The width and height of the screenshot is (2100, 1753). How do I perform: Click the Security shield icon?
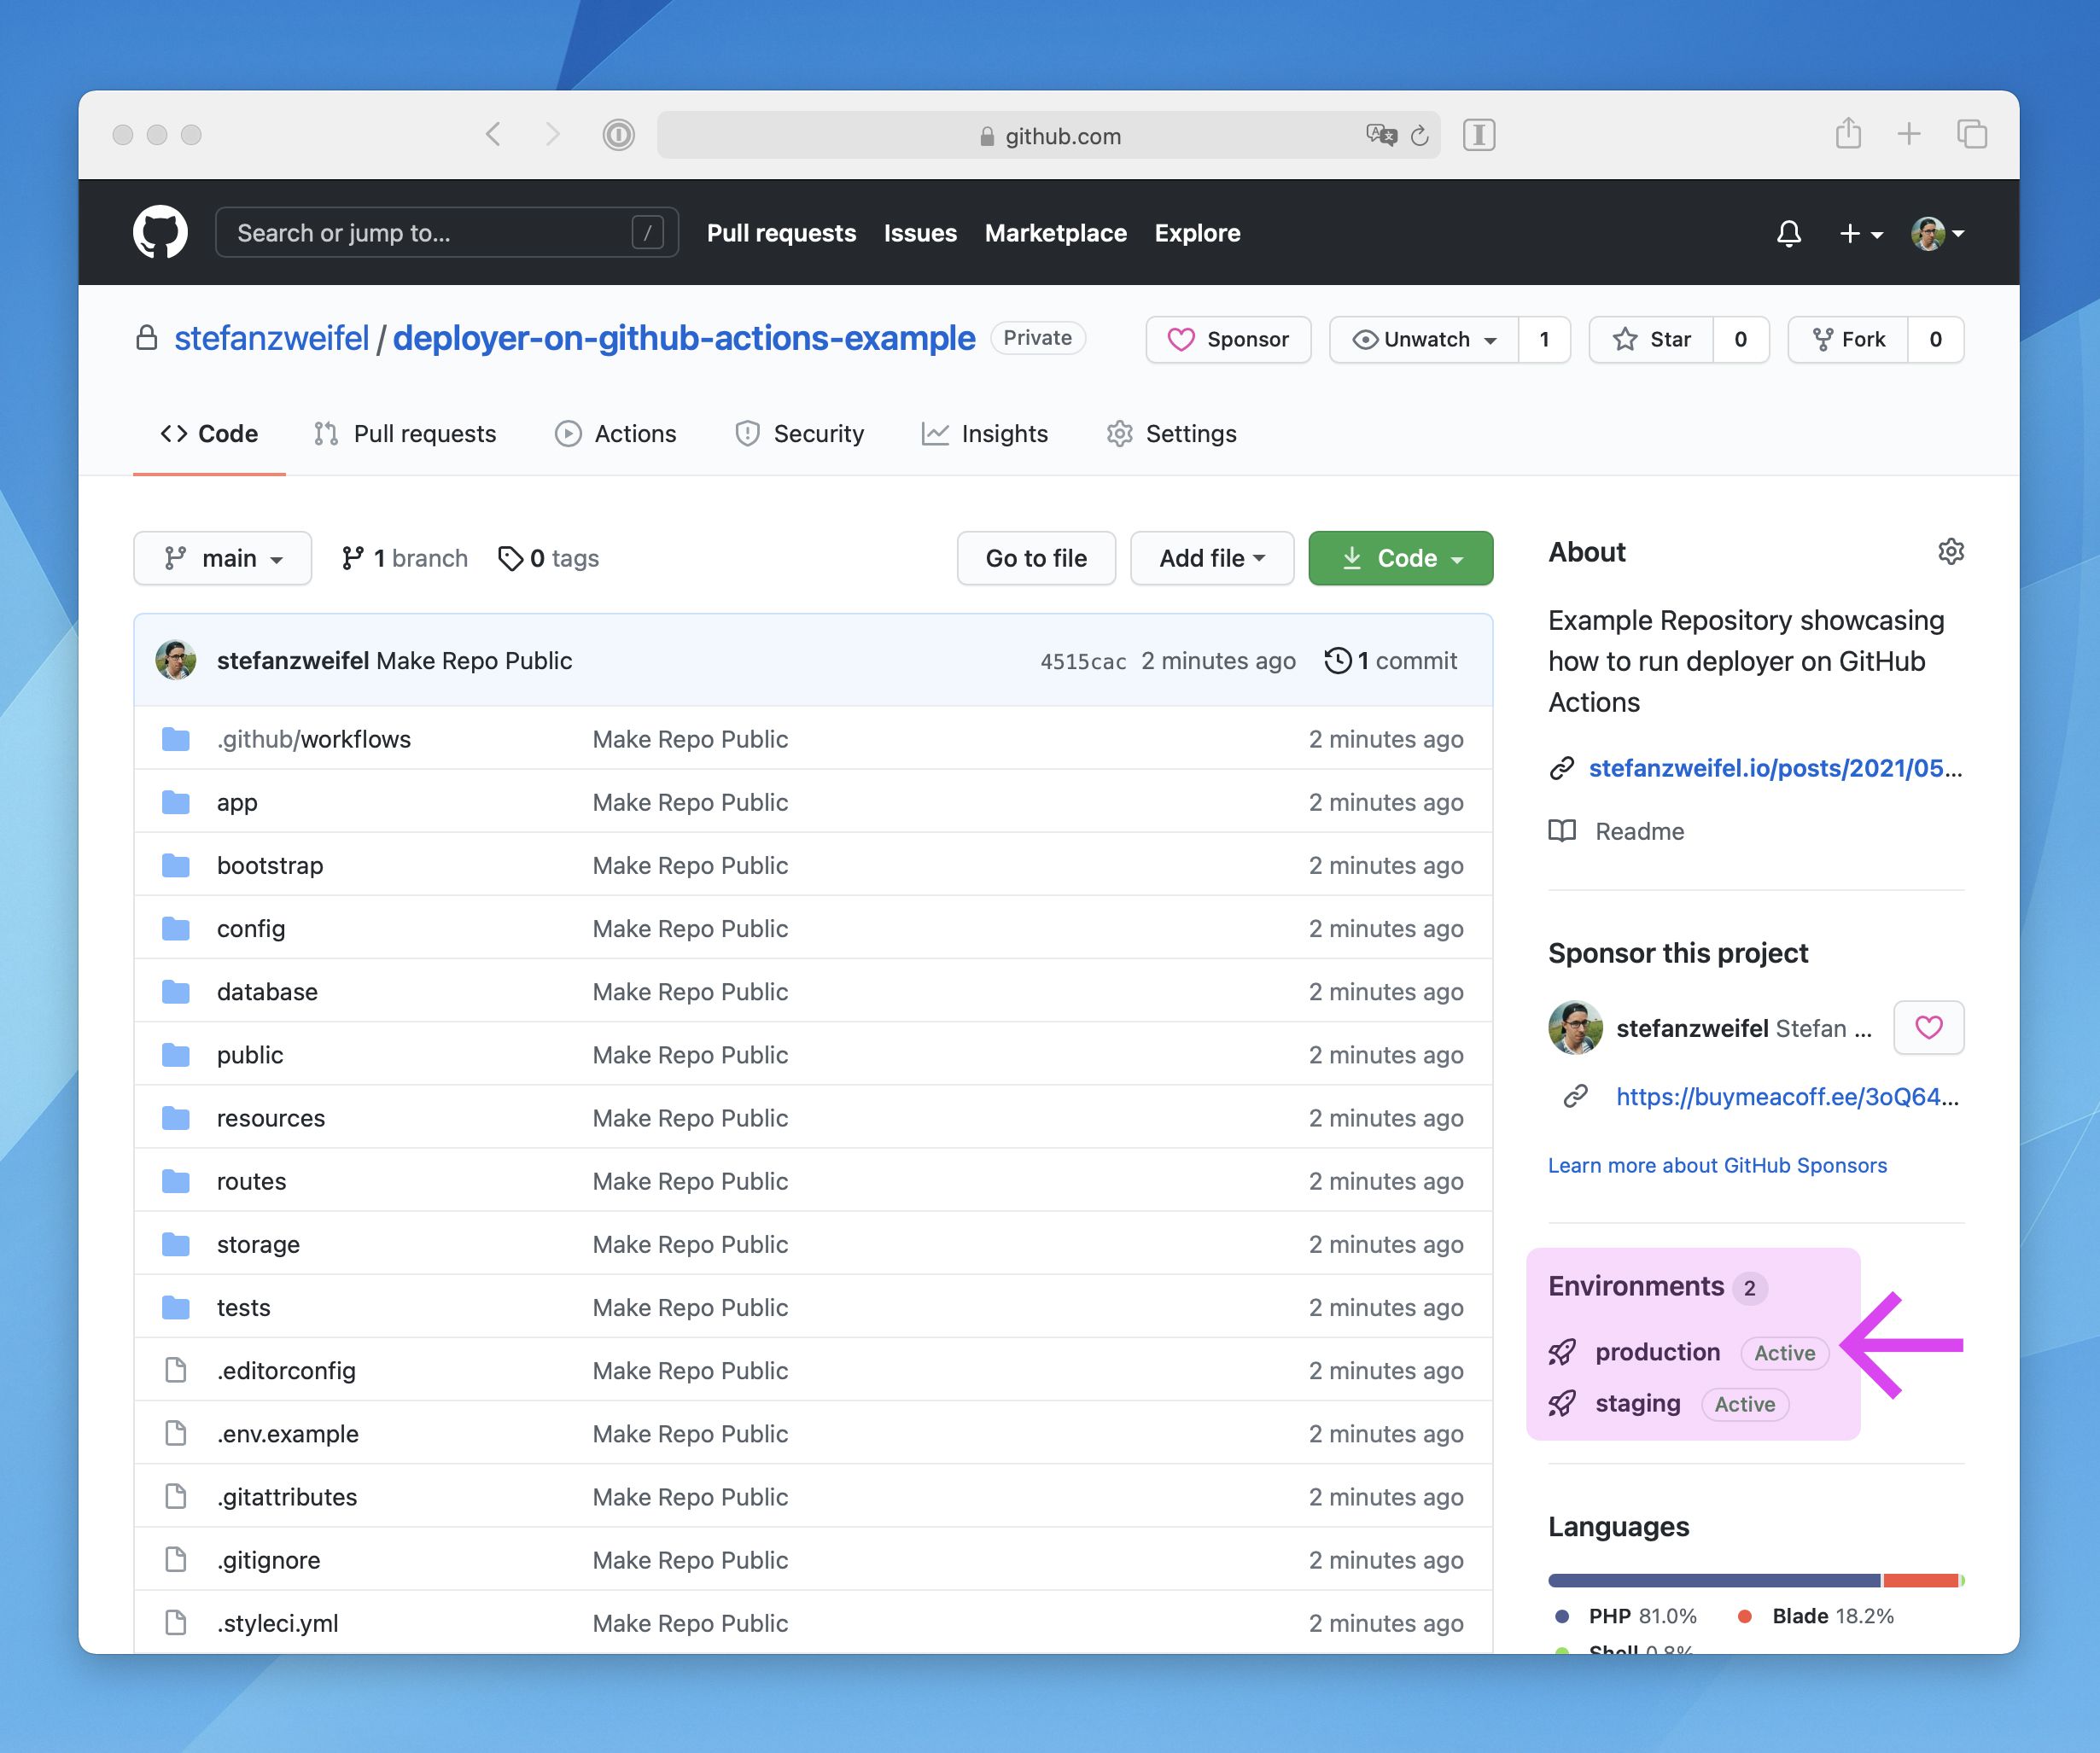coord(747,434)
